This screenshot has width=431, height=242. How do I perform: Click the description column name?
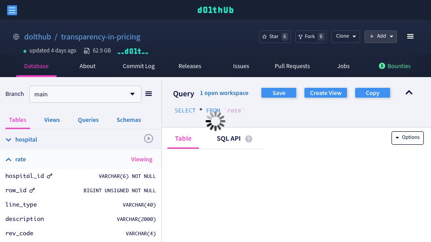coord(25,219)
